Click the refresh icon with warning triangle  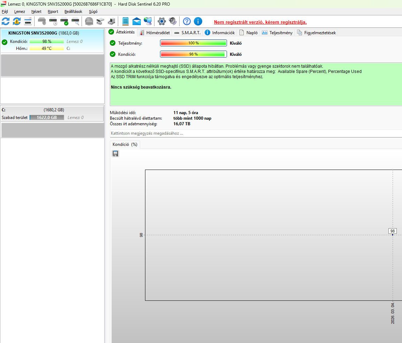click(x=17, y=21)
